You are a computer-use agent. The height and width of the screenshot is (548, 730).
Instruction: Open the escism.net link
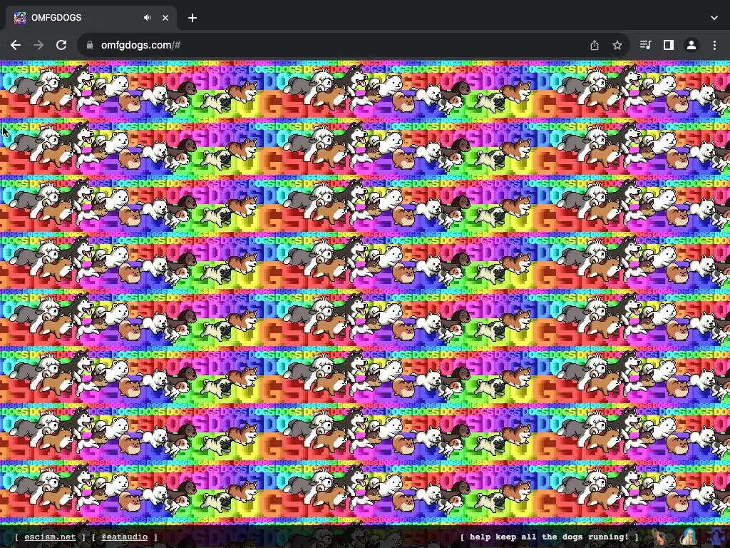click(x=50, y=537)
